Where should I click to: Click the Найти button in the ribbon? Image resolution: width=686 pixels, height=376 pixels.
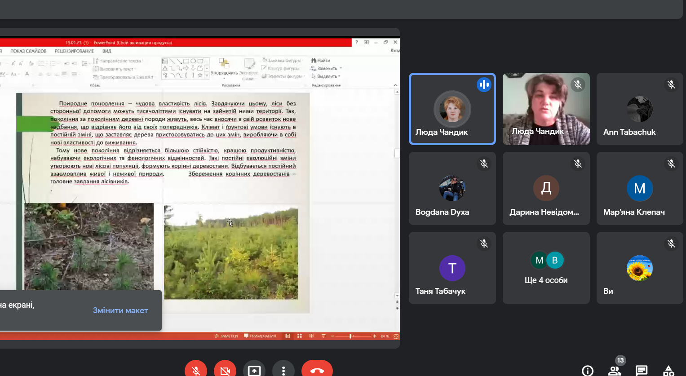tap(321, 61)
